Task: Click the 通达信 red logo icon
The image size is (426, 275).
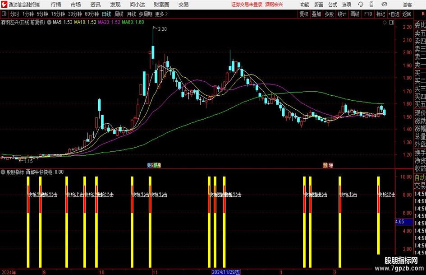Action: point(4,5)
